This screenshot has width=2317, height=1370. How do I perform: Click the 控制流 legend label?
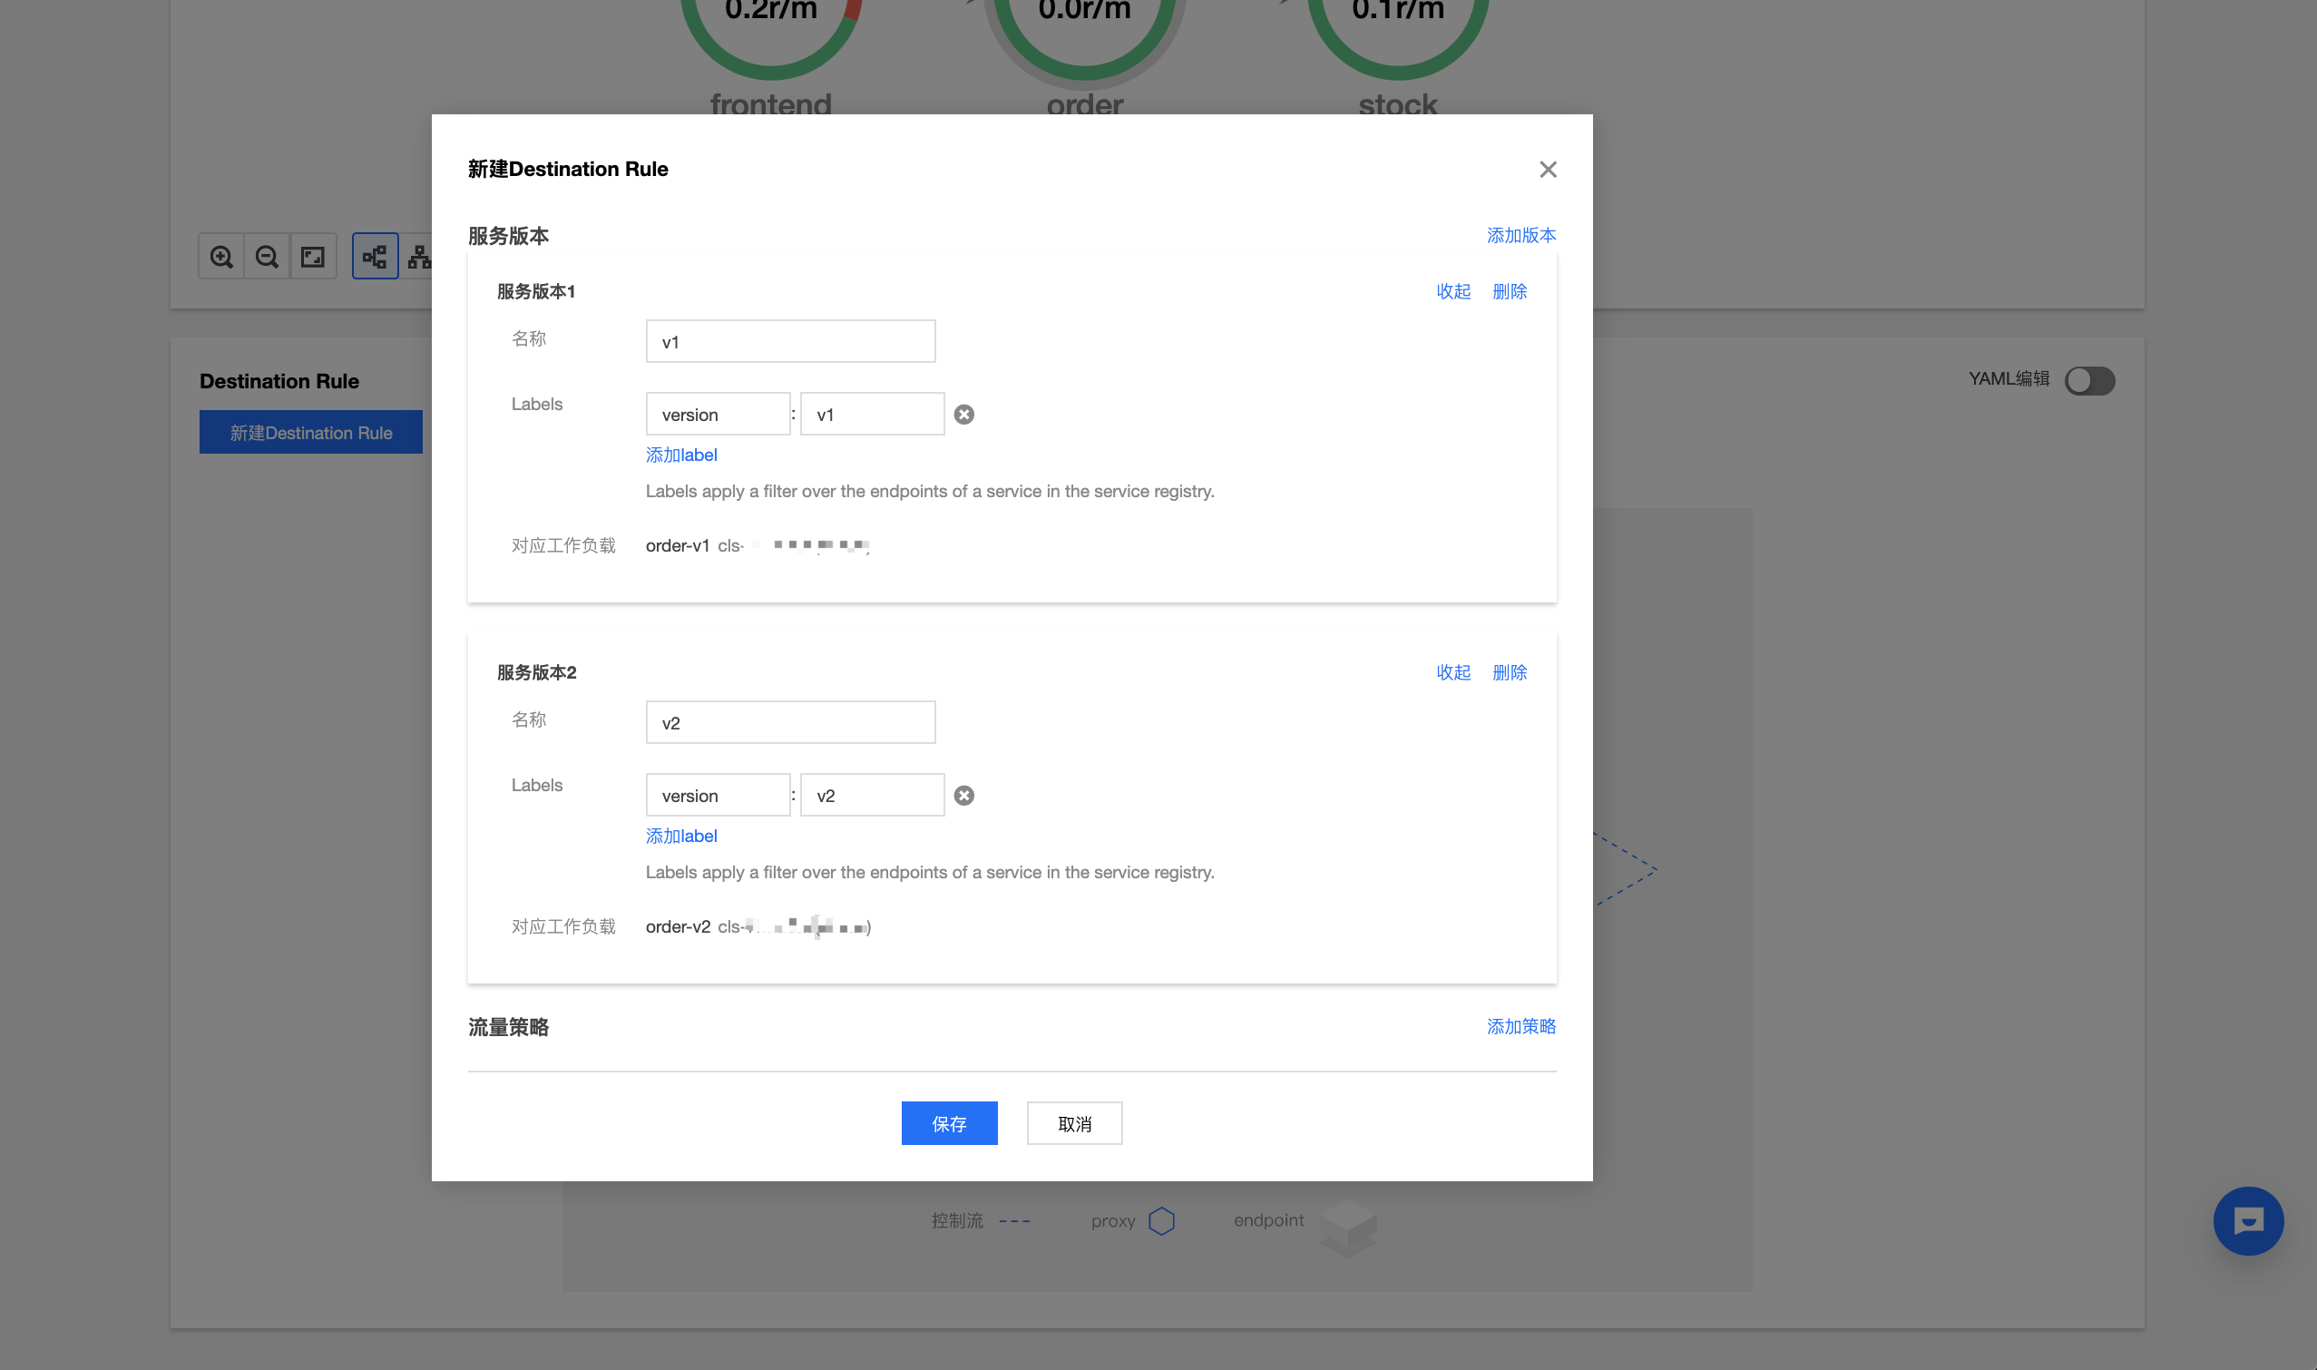[x=956, y=1221]
